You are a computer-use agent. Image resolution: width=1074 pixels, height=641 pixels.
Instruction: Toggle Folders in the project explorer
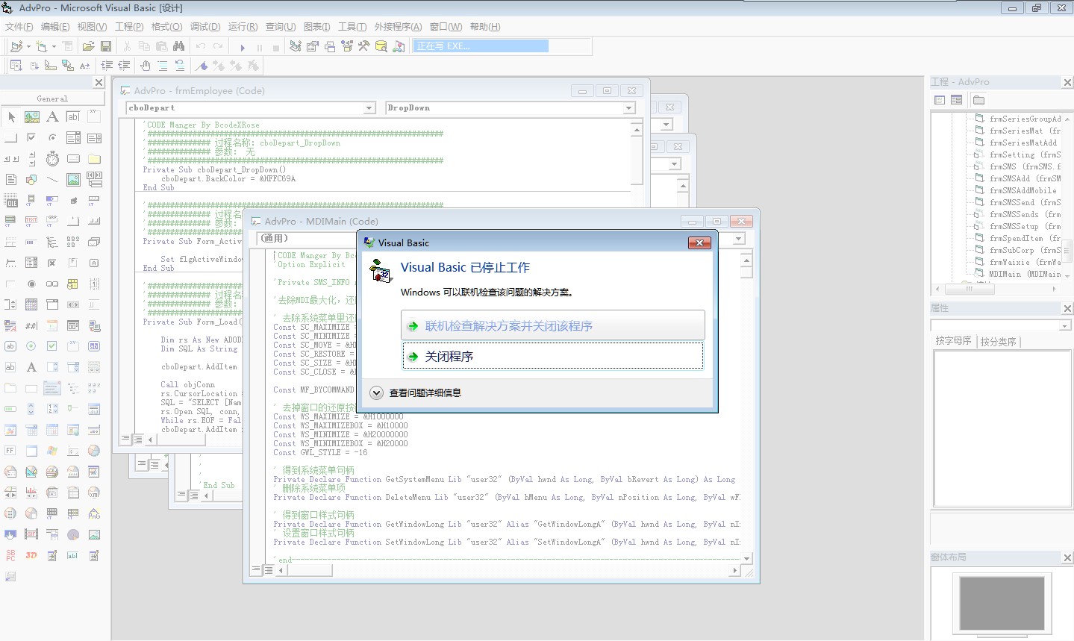click(x=979, y=100)
